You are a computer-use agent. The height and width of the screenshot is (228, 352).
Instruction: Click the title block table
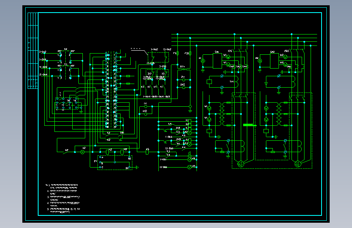coord(33,51)
